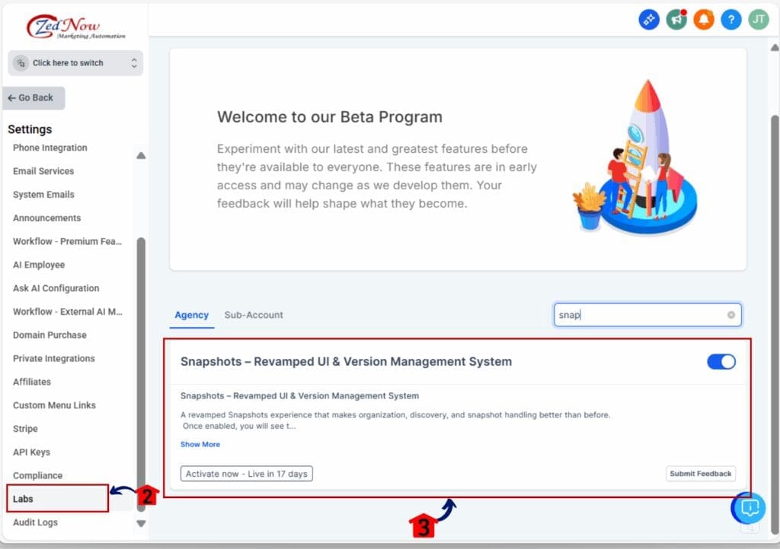Image resolution: width=780 pixels, height=549 pixels.
Task: Click the ZedNow logo
Action: [x=75, y=27]
